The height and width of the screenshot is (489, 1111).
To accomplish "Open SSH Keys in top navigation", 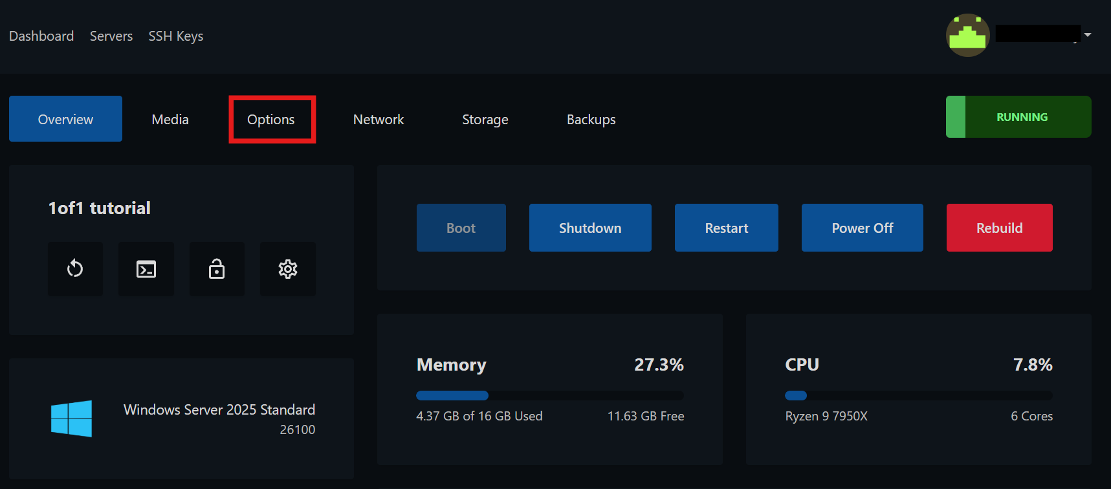I will tap(176, 36).
